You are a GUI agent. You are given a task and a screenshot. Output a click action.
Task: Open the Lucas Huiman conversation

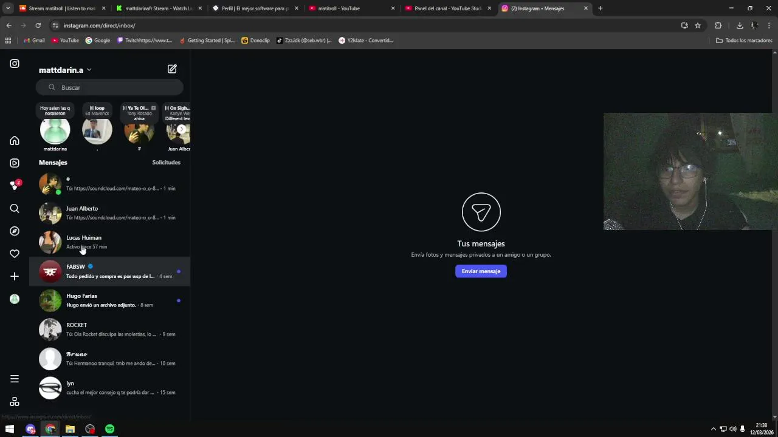pyautogui.click(x=109, y=242)
